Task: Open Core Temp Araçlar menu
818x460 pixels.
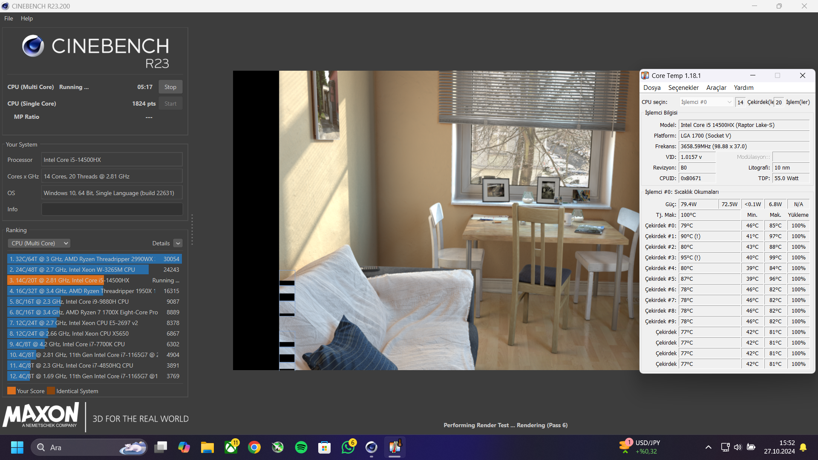Action: [x=716, y=88]
